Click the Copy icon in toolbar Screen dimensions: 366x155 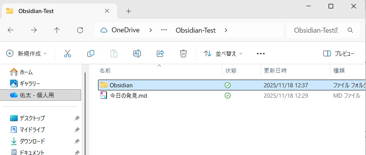(x=91, y=54)
